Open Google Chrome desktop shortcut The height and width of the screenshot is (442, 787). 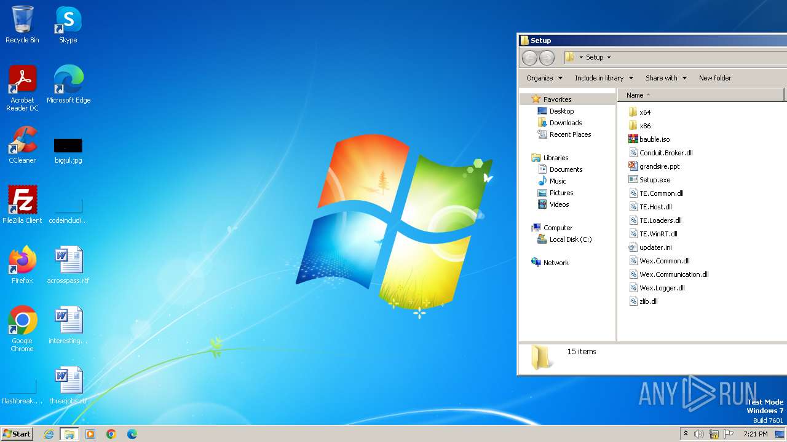click(x=22, y=329)
